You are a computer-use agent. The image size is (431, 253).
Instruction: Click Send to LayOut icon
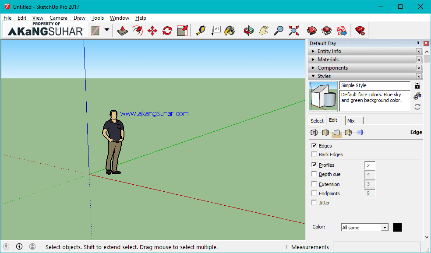pos(342,31)
